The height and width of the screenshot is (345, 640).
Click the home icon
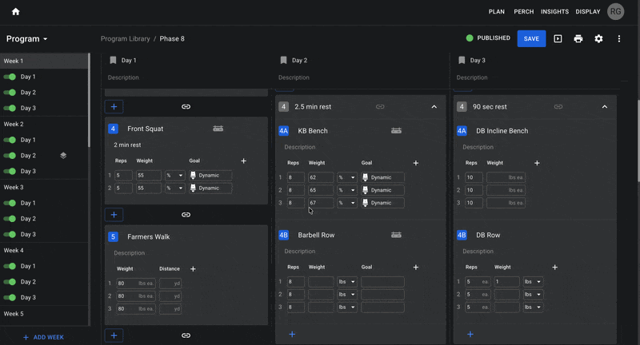coord(15,11)
